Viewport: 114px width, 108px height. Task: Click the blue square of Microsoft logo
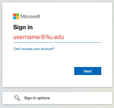[x=14, y=18]
